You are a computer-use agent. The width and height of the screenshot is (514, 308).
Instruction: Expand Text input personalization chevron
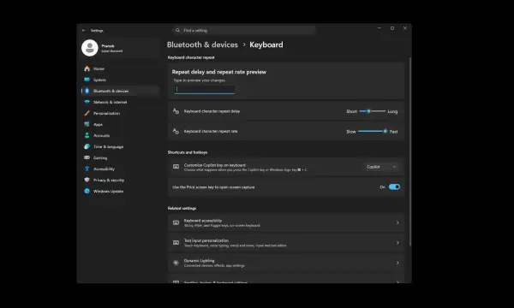(x=397, y=243)
